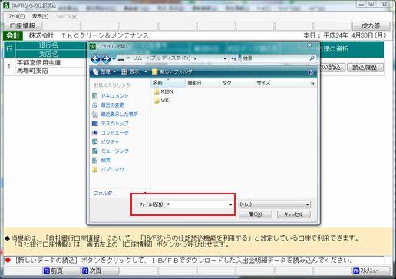Open 最近の変更 favorite link
This screenshot has width=396, height=279.
[108, 105]
